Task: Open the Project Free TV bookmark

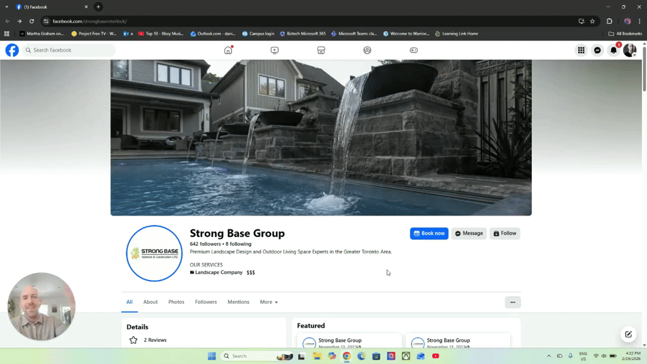Action: click(94, 33)
